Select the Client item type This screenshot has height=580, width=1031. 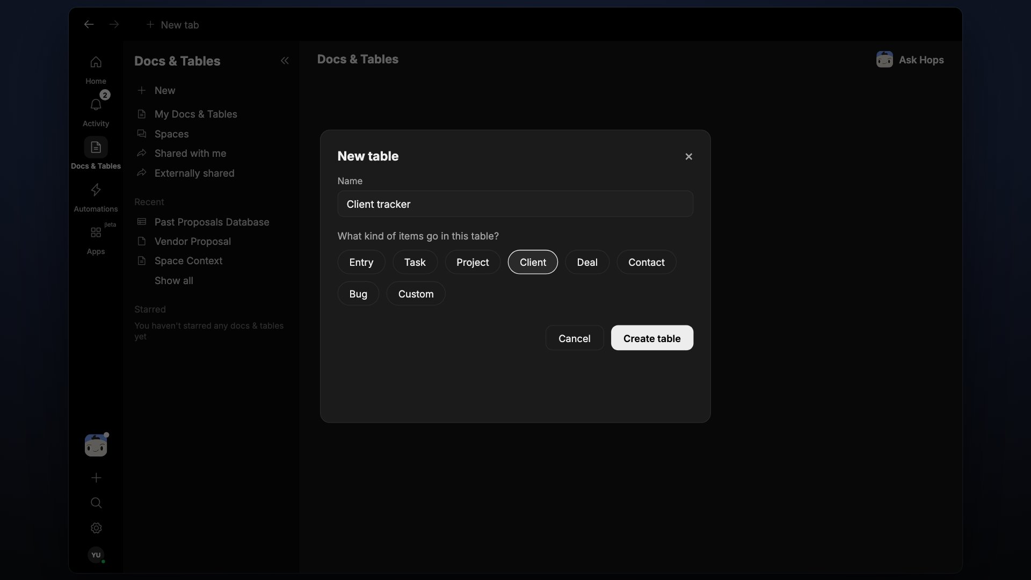click(533, 262)
